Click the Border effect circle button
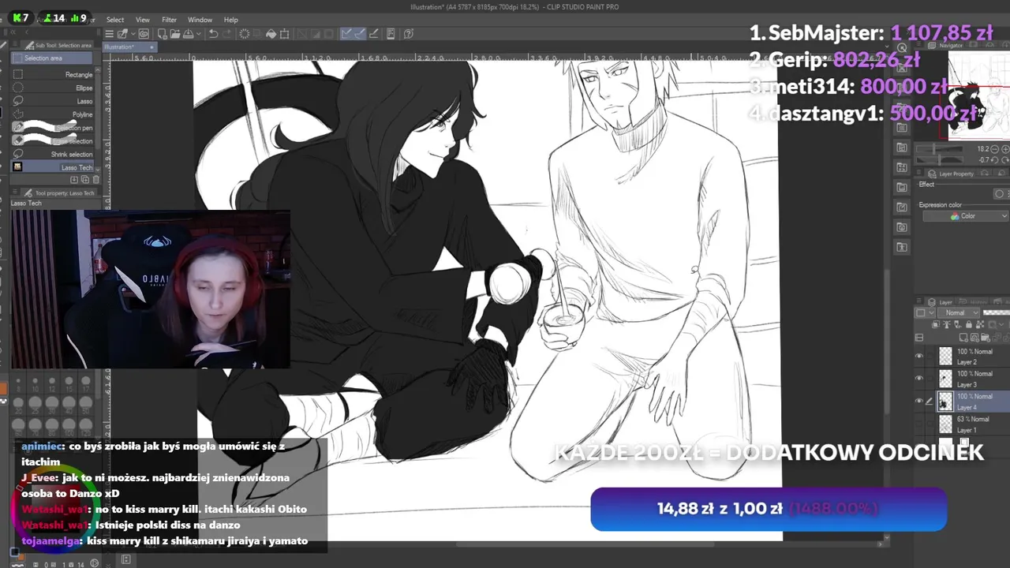Image resolution: width=1010 pixels, height=568 pixels. pos(999,194)
